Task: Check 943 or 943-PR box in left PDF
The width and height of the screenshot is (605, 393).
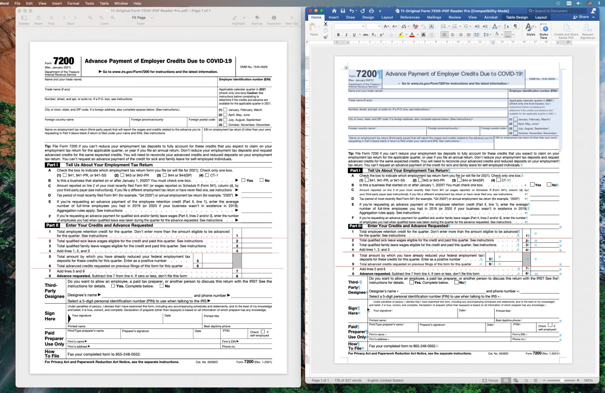Action: click(122, 175)
